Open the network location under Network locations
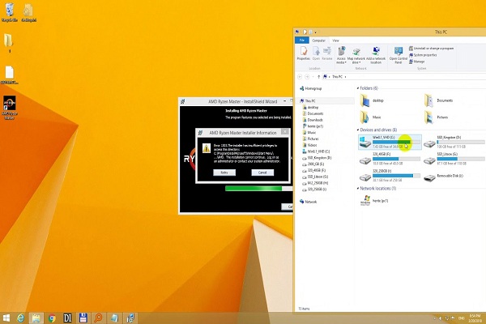This screenshot has width=486, height=324. 374,200
